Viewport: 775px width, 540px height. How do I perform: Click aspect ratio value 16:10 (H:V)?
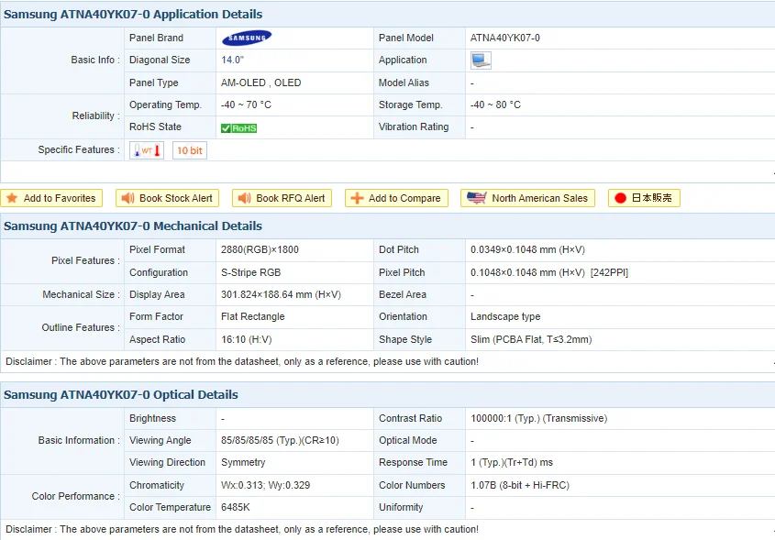247,340
